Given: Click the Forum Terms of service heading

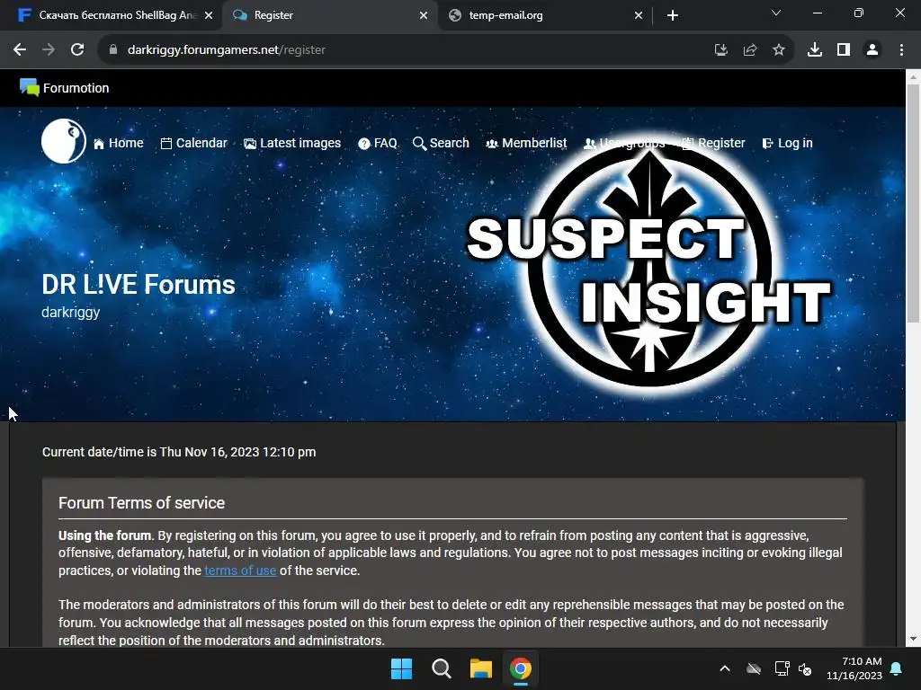Looking at the screenshot, I should pos(141,503).
